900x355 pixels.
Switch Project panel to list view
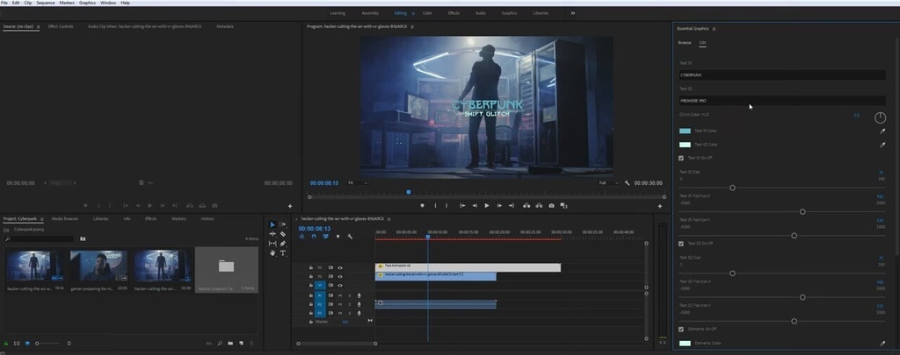(x=17, y=344)
